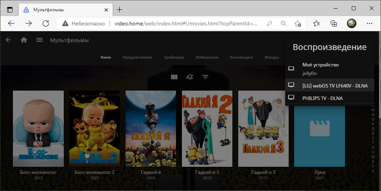Open browser Collections

point(334,23)
